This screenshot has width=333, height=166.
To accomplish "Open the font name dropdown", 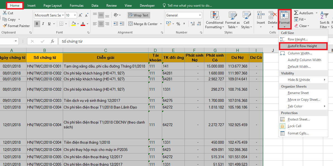I will coord(63,15).
